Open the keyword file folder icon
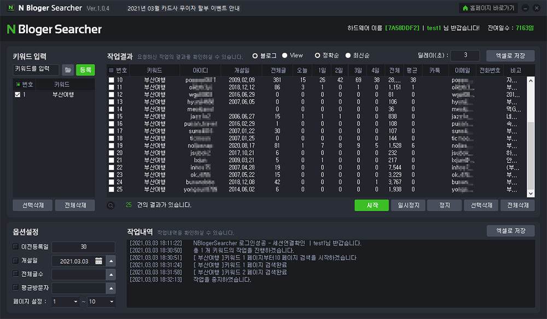The width and height of the screenshot is (547, 319). click(x=68, y=70)
